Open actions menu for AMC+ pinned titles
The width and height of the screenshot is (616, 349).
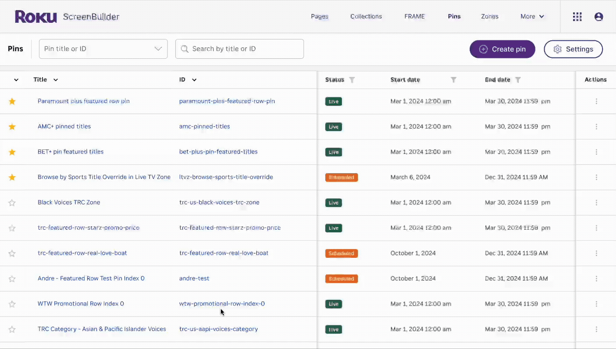pyautogui.click(x=596, y=127)
